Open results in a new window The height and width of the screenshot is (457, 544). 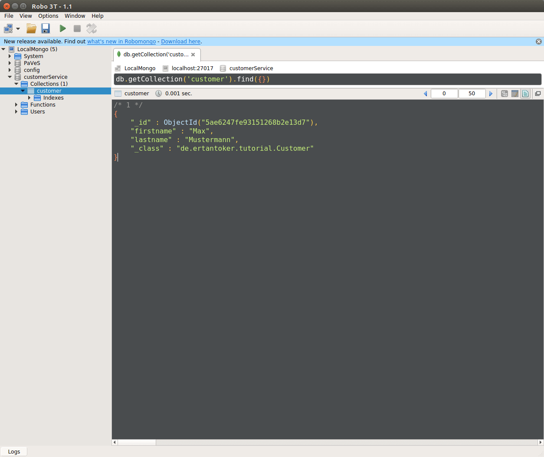pos(538,93)
